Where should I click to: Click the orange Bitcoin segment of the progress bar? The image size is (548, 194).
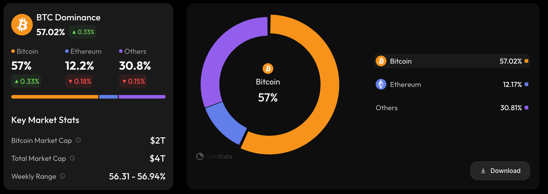coord(55,97)
